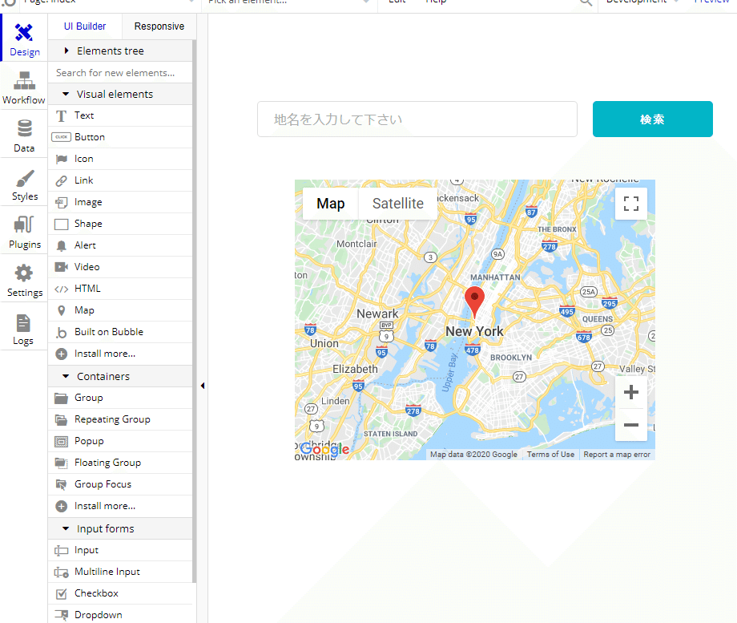Select the Video element
This screenshot has width=737, height=623.
pos(120,267)
